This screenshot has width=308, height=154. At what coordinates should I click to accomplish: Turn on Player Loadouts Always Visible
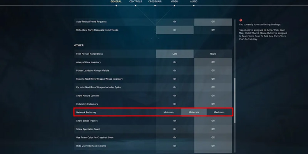[175, 70]
